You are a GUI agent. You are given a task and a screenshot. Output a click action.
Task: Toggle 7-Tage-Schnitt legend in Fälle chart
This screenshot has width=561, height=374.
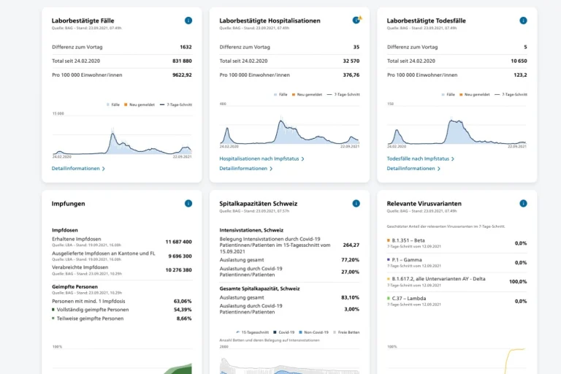175,104
